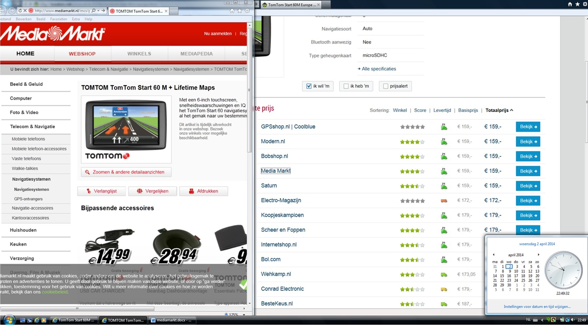
Task: Click the orange delivery icon for Electro-Magazijn
Action: pyautogui.click(x=444, y=201)
